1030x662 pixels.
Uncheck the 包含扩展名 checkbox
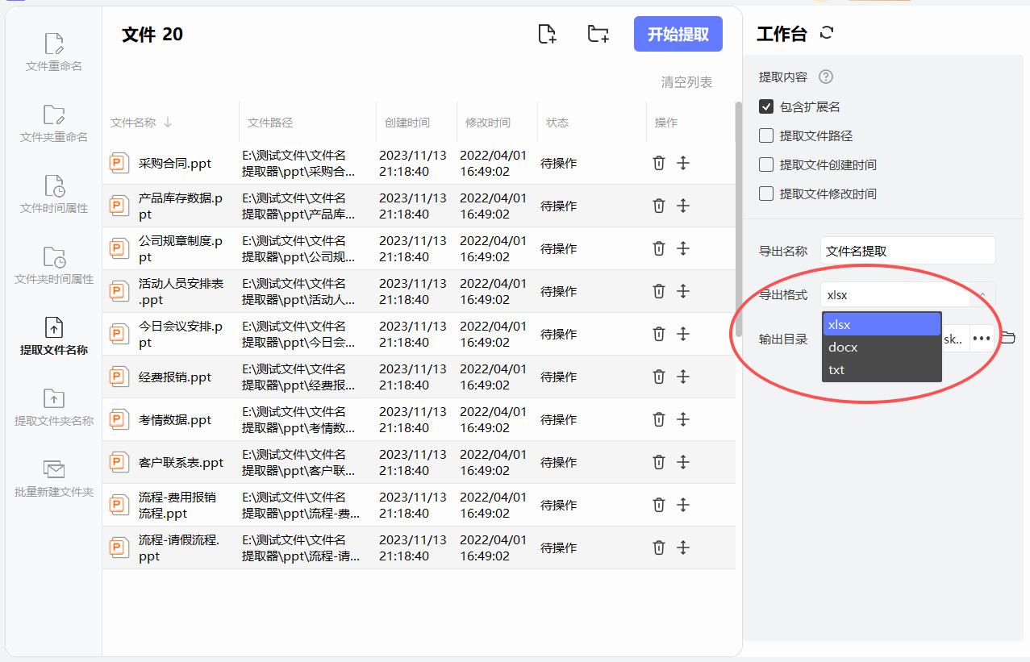click(766, 106)
